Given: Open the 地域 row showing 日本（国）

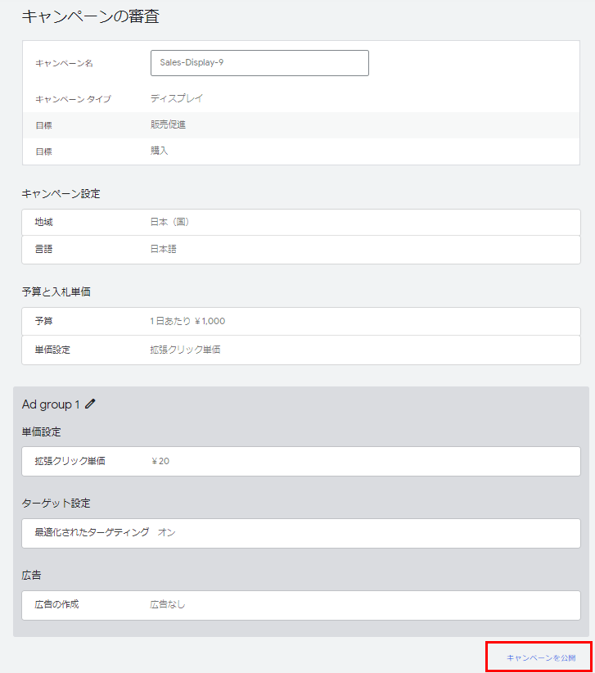Looking at the screenshot, I should [x=300, y=222].
